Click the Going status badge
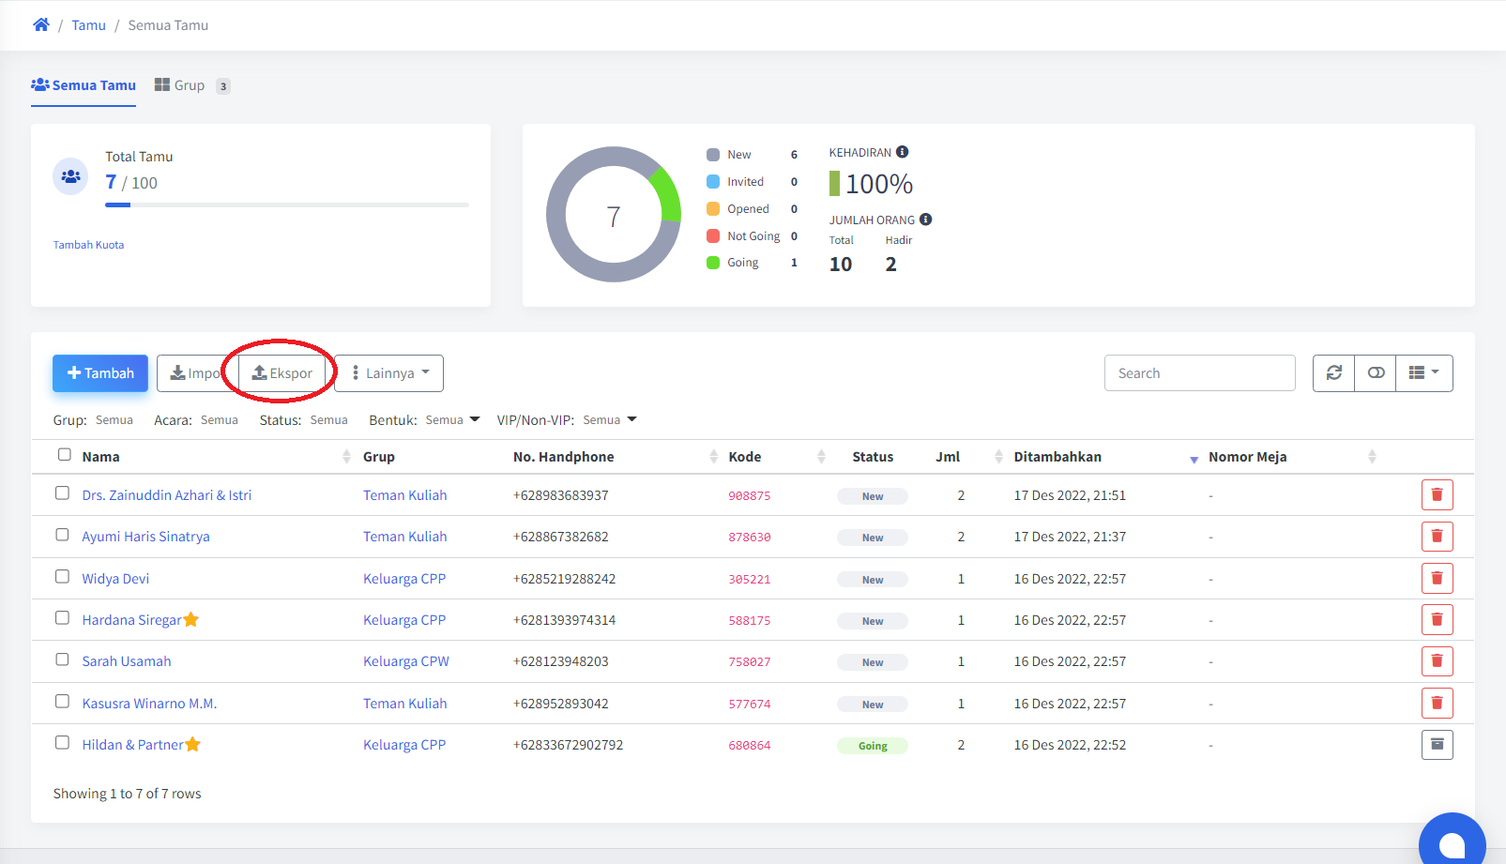The height and width of the screenshot is (864, 1506). tap(873, 746)
